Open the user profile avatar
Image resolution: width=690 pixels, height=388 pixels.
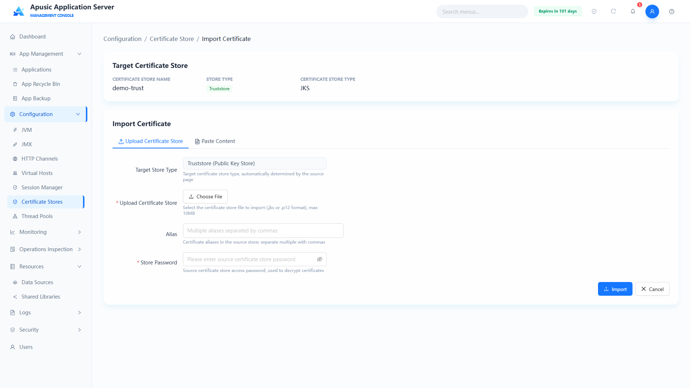click(x=652, y=11)
